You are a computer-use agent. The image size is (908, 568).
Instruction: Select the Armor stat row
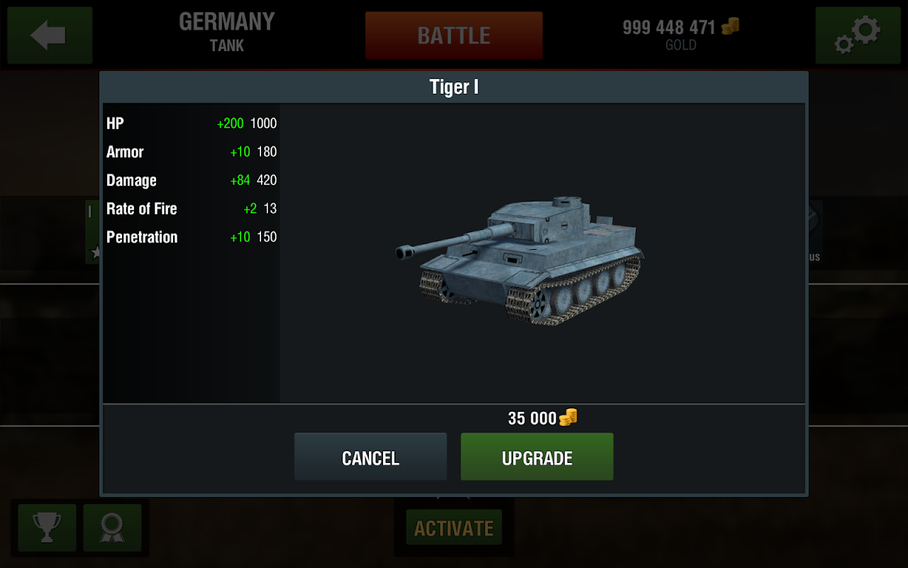pos(192,152)
